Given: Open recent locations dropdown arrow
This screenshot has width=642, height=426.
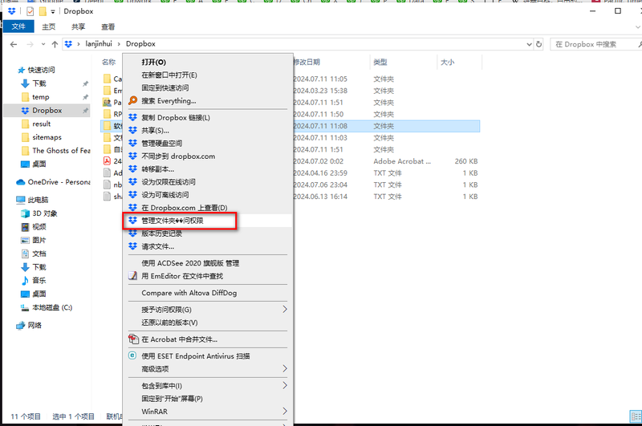Looking at the screenshot, I should [x=43, y=44].
